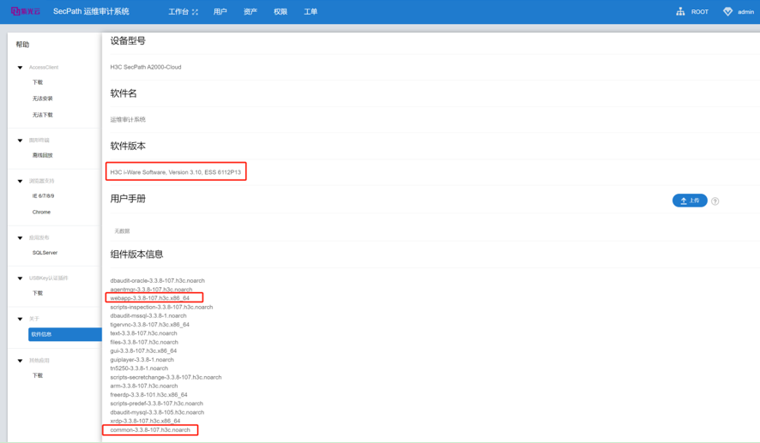This screenshot has height=443, width=760.
Task: Click freerdp-3.3.8-101.h3c.x86_64 entry
Action: (148, 395)
